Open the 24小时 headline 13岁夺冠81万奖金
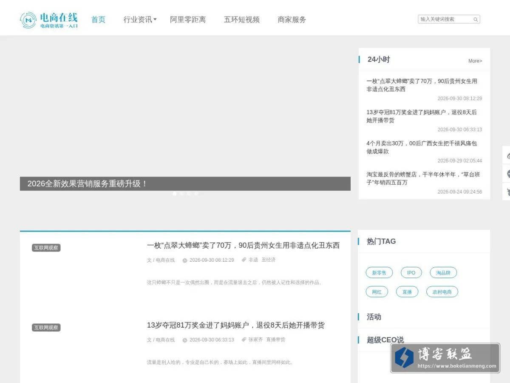Viewport: 510px width, 383px height. pyautogui.click(x=422, y=116)
